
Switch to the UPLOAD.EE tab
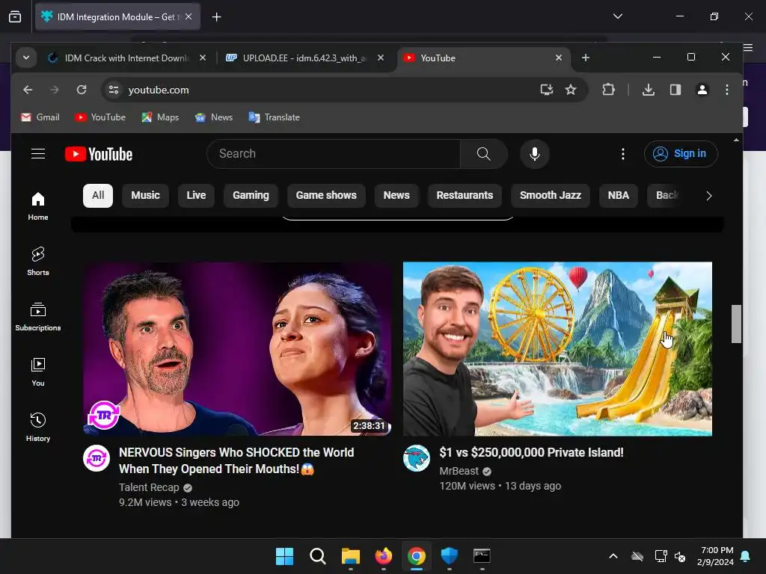(304, 58)
